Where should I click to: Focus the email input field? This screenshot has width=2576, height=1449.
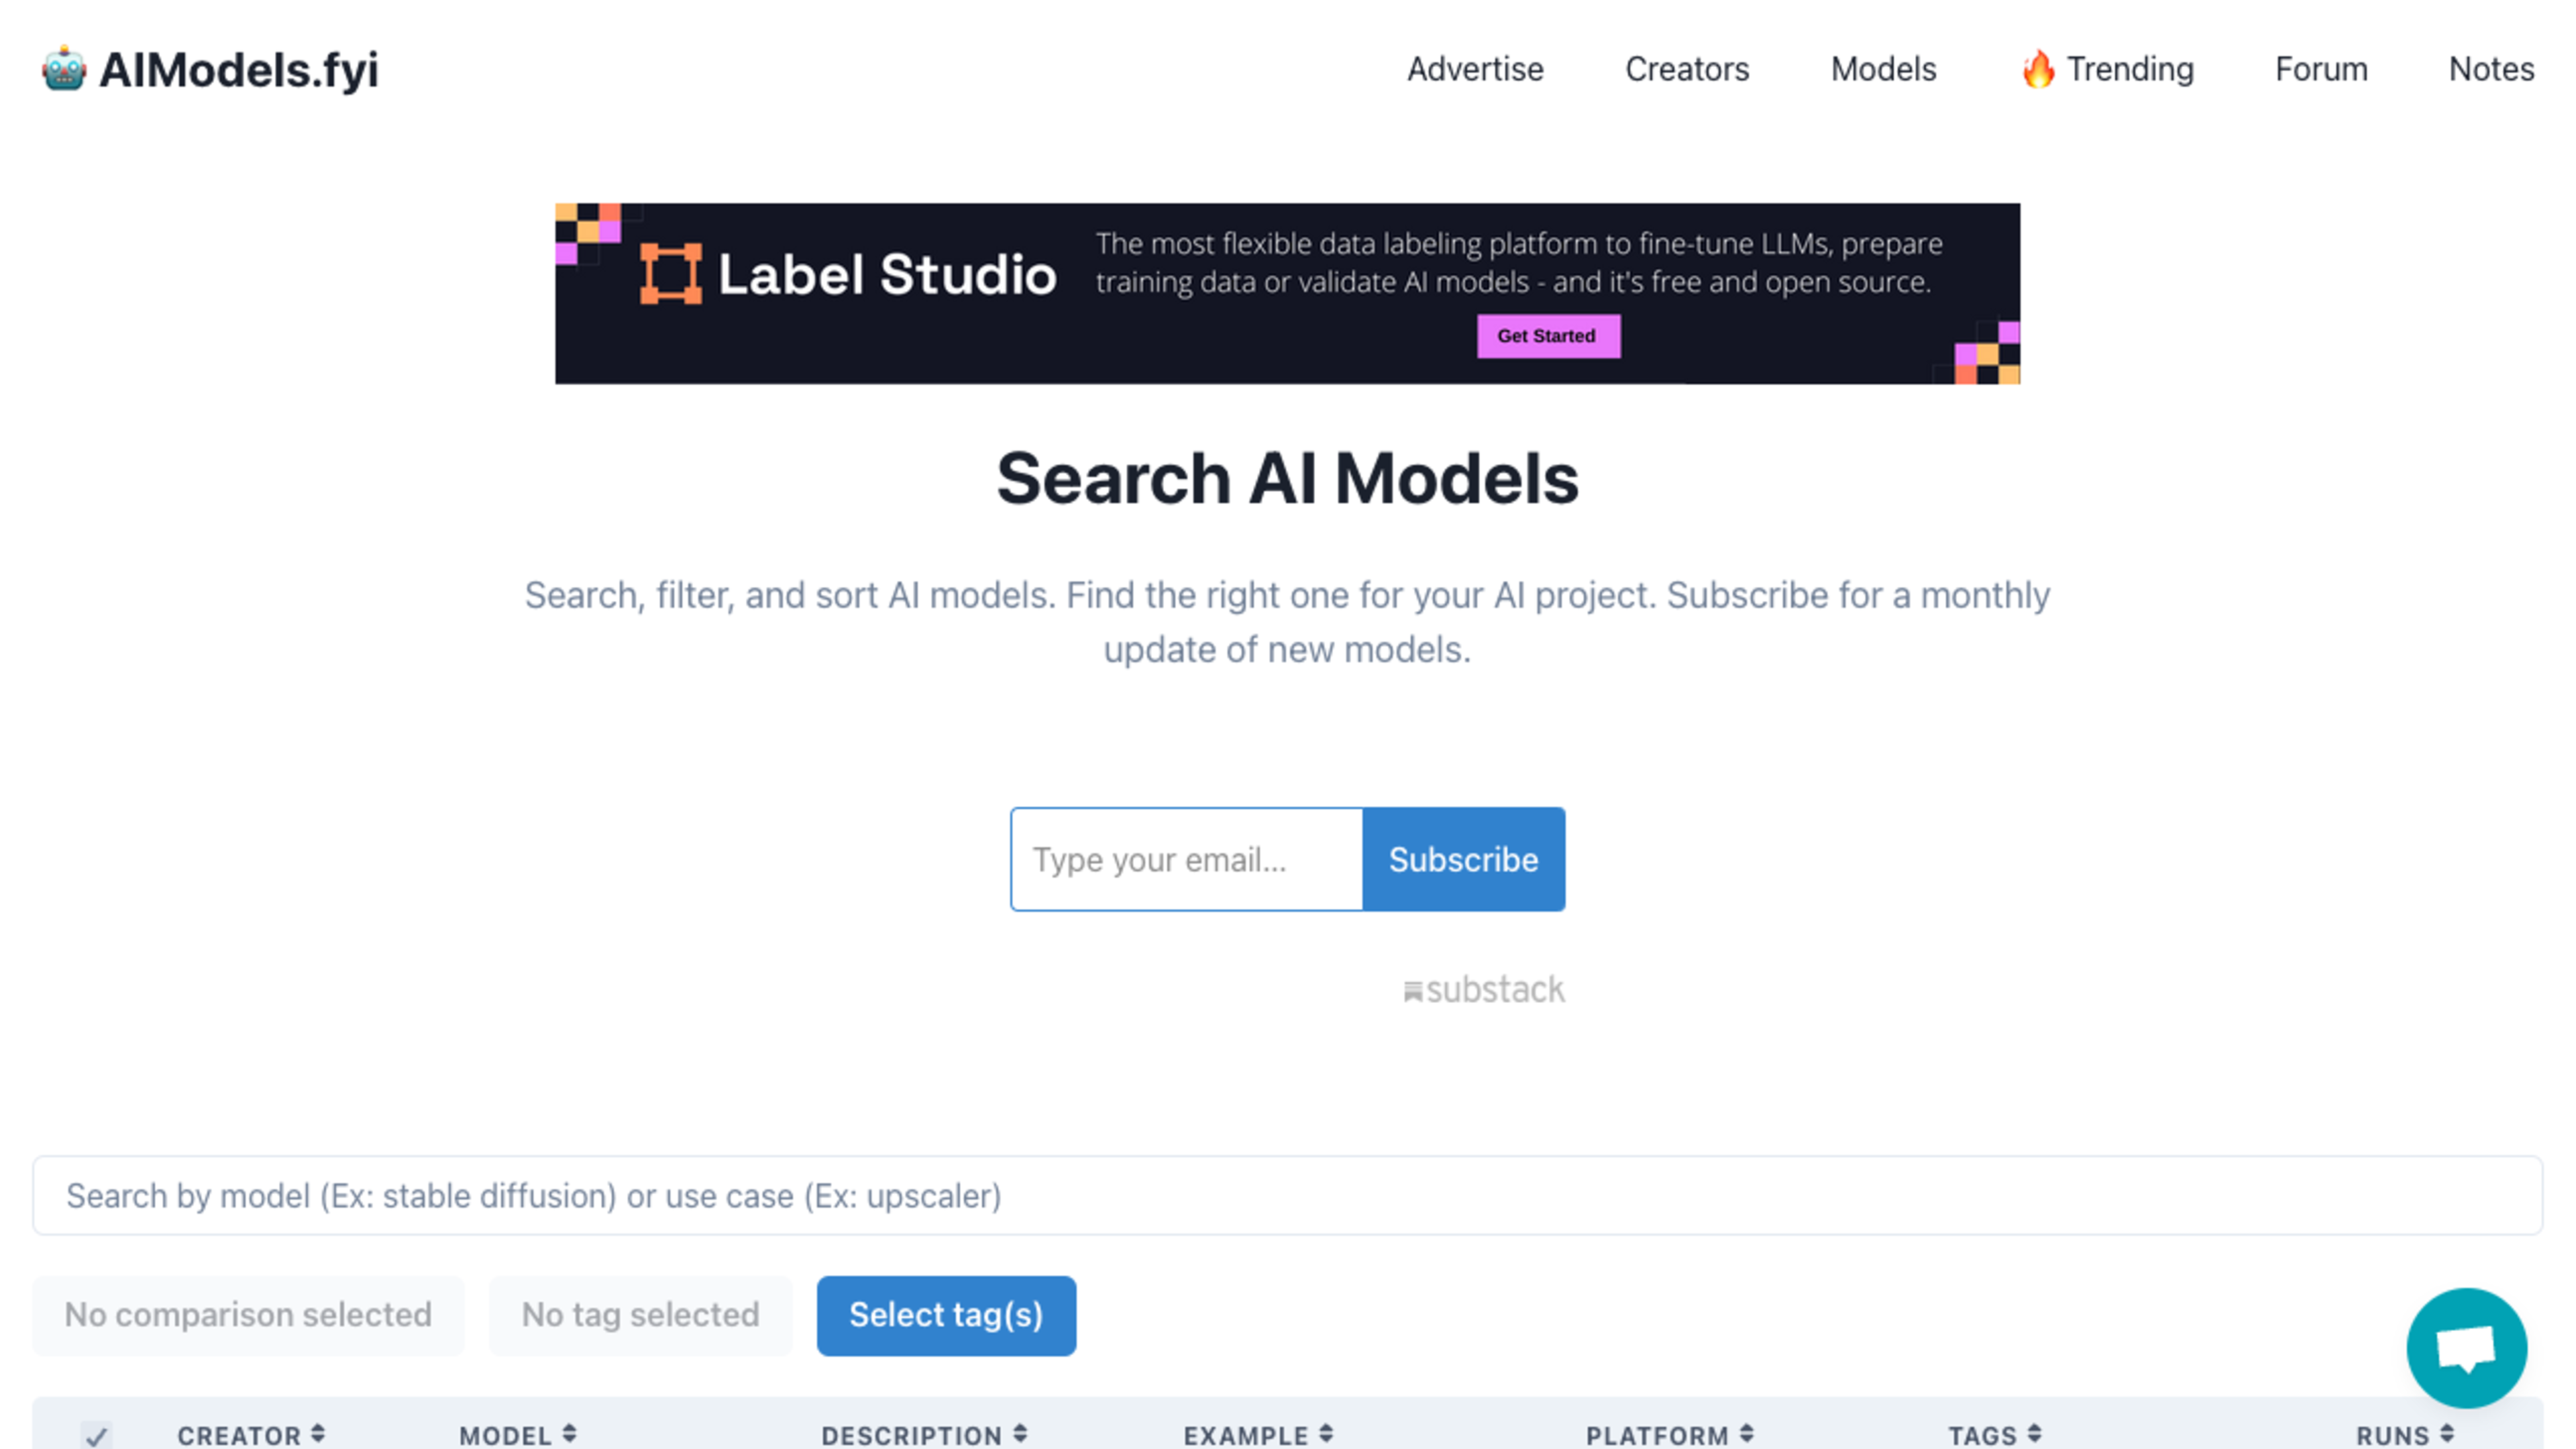pos(1186,859)
